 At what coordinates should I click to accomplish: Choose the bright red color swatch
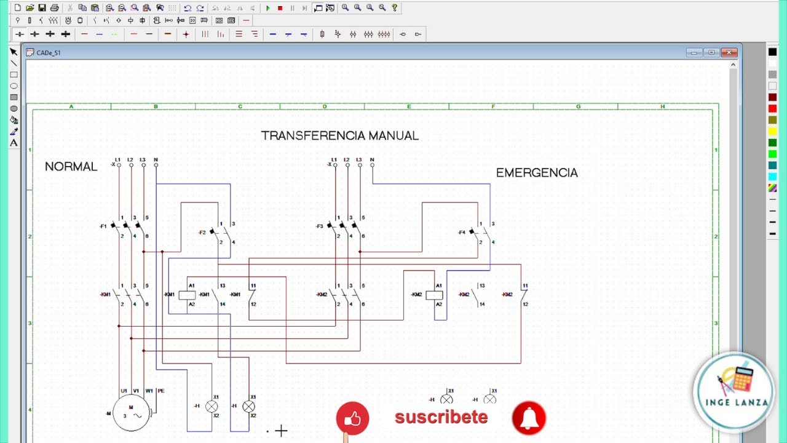tap(773, 108)
